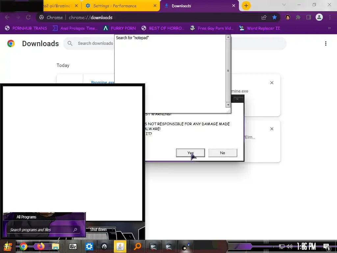Click Start menu search magnifier icon

tap(75, 230)
